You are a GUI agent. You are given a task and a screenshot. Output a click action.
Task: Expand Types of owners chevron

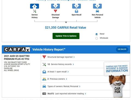coord(80,86)
